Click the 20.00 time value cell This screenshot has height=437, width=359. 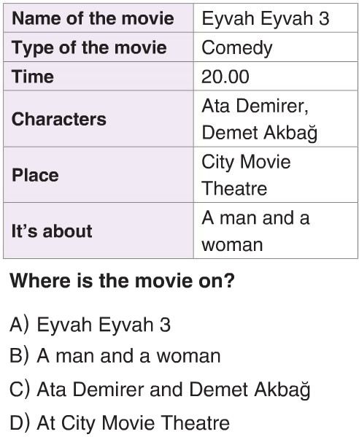click(276, 76)
